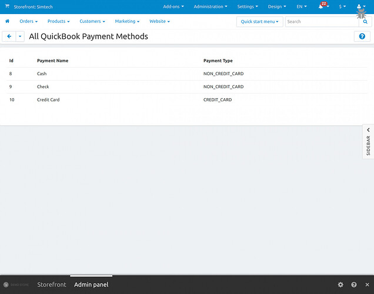Open the notifications bell icon
This screenshot has height=294, width=374.
pyautogui.click(x=321, y=7)
